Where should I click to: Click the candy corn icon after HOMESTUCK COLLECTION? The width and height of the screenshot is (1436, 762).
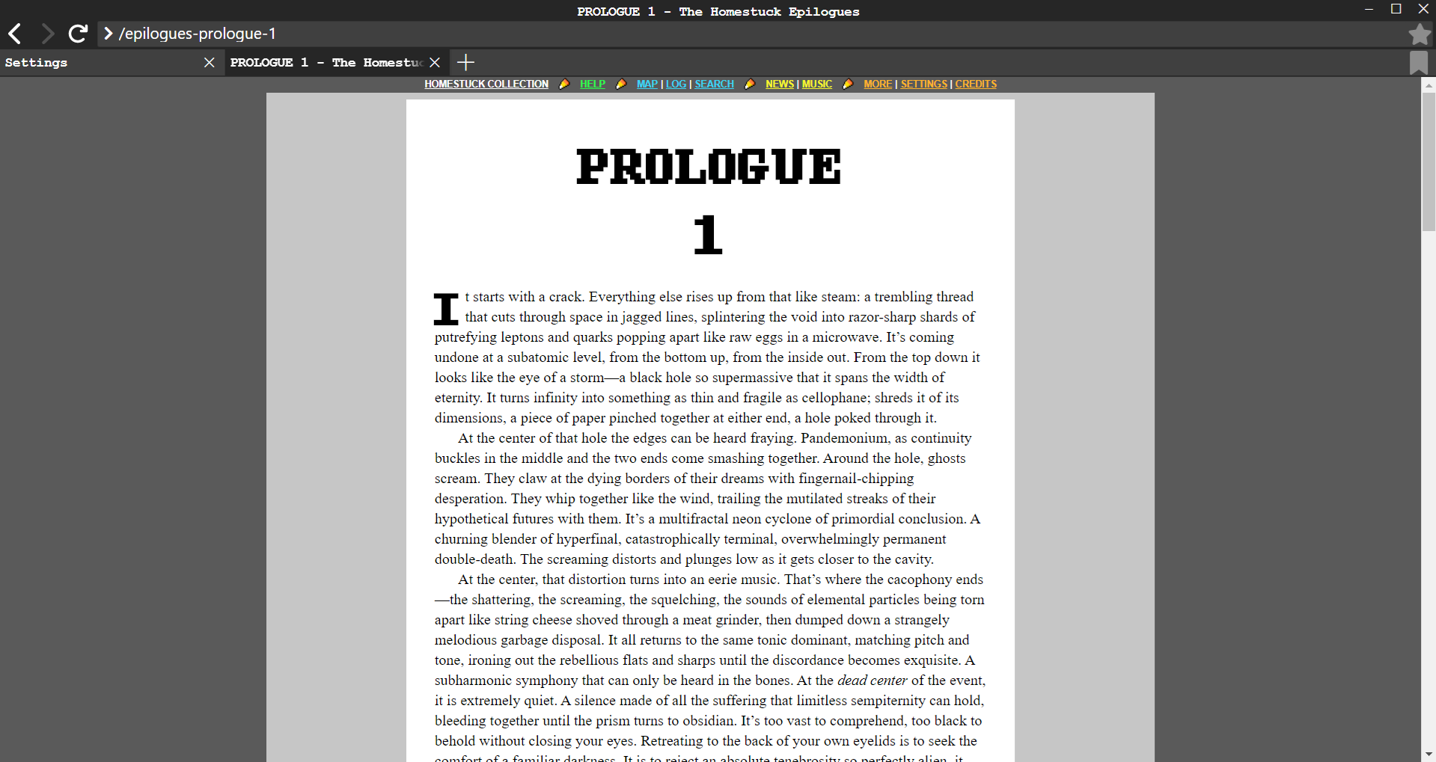click(564, 85)
